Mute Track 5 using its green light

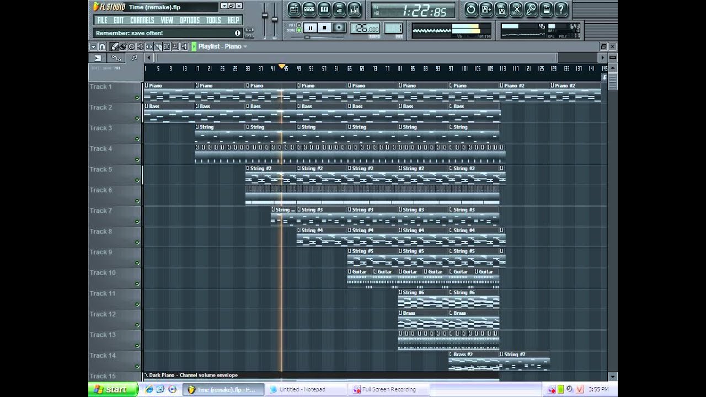[137, 180]
